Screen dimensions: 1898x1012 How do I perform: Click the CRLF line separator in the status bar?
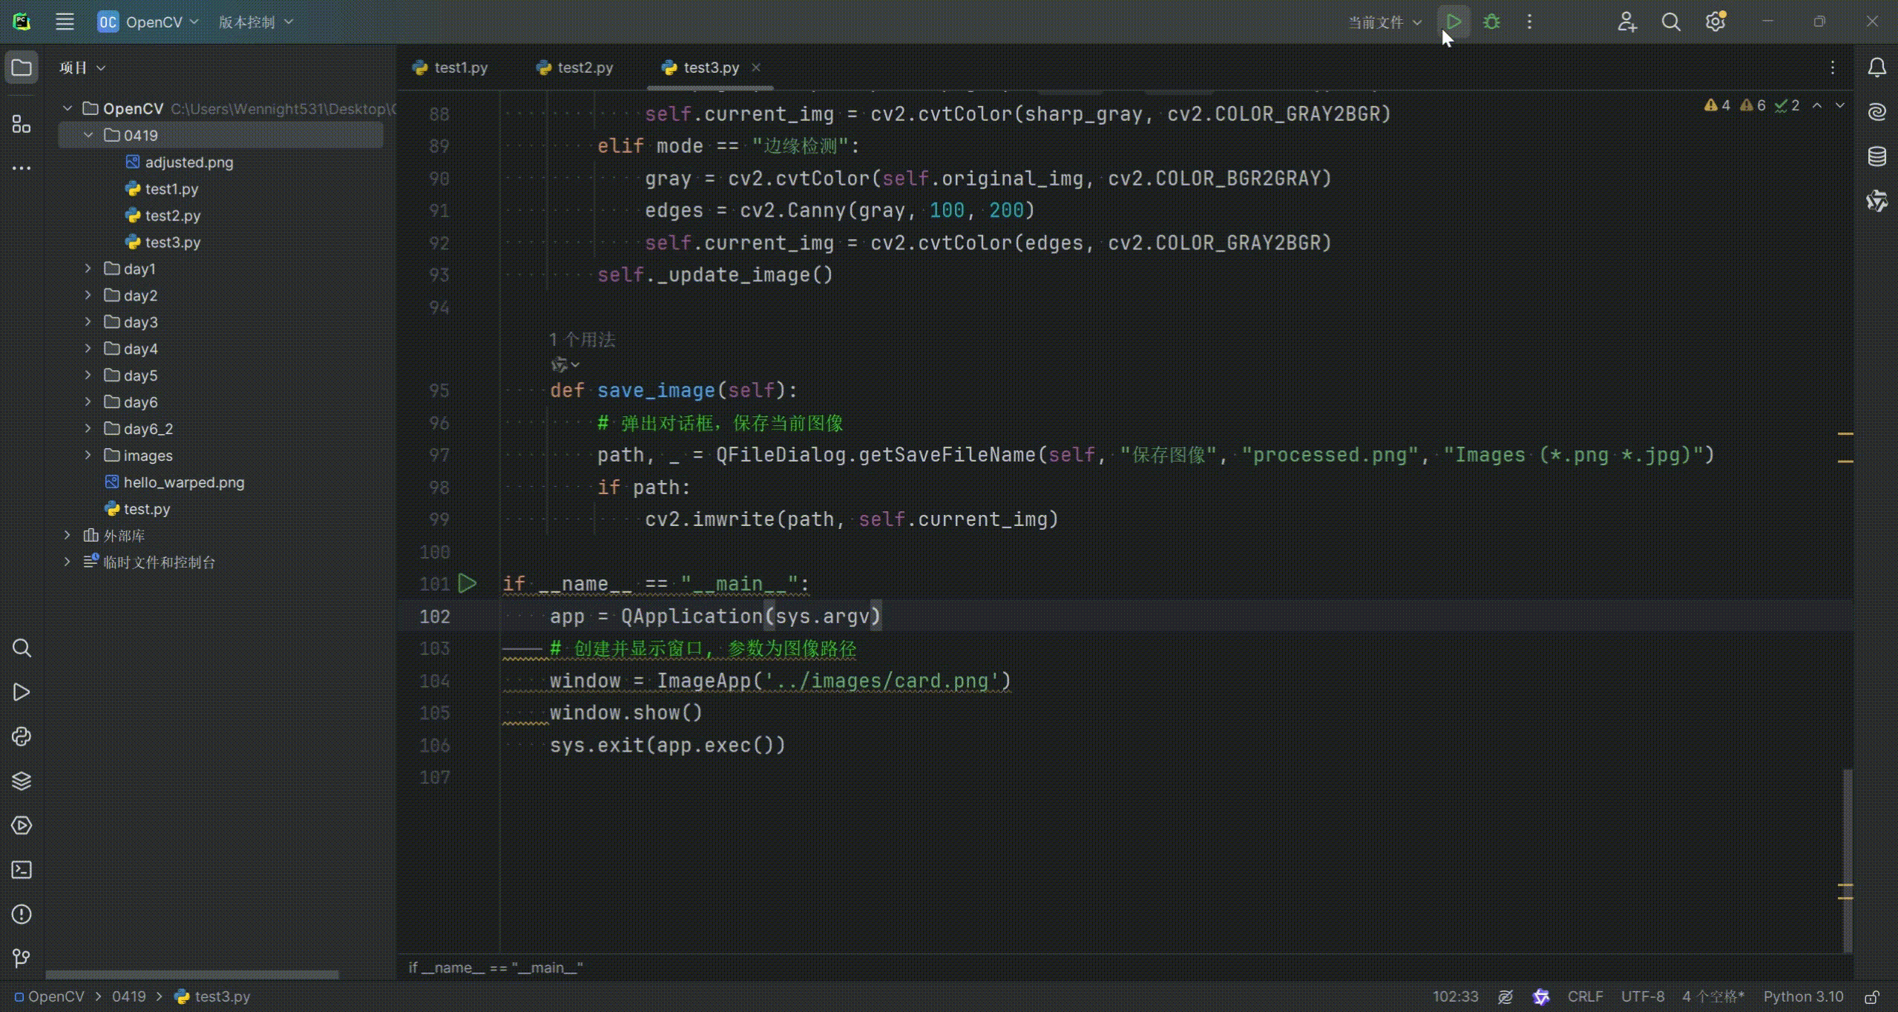point(1585,996)
